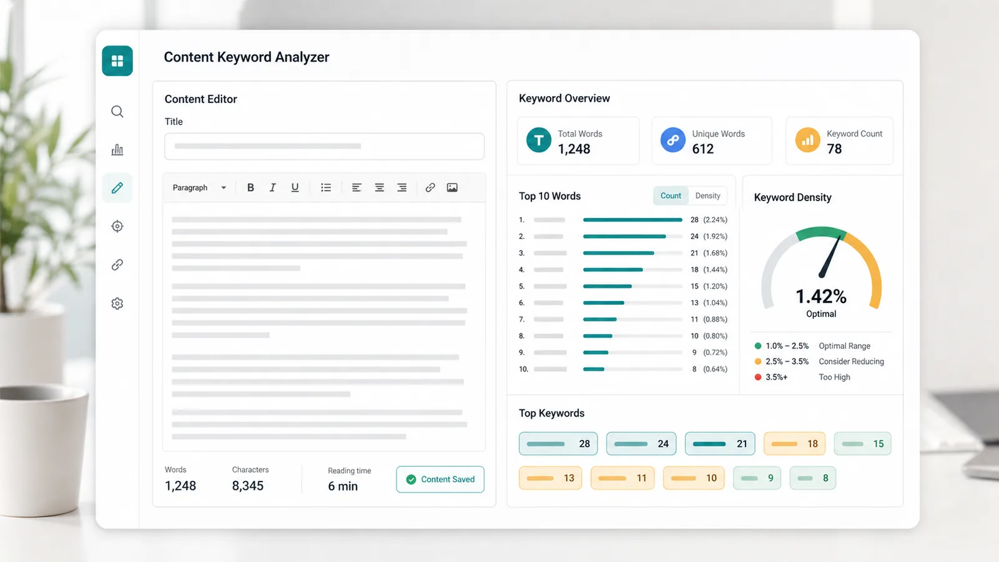
Task: Click the Unique Words link icon
Action: pyautogui.click(x=673, y=140)
